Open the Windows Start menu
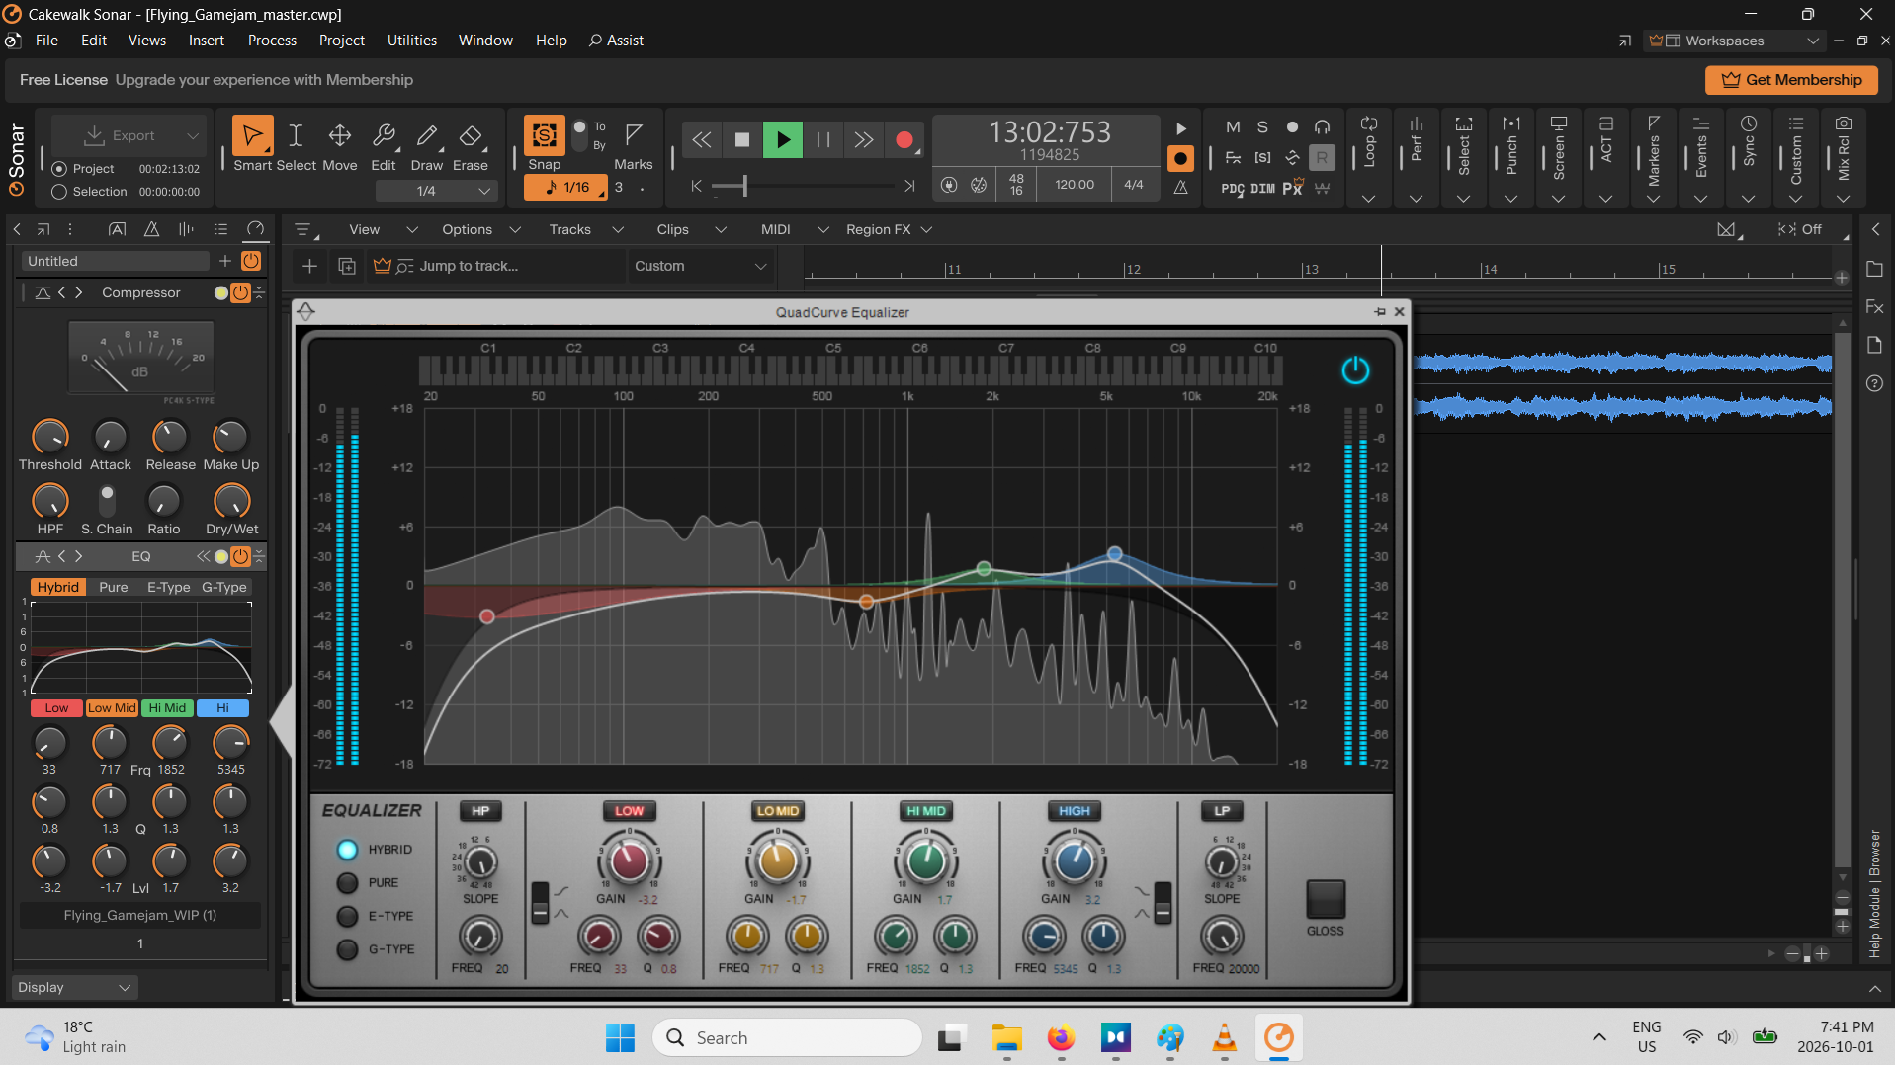Screen dimensions: 1895x1065 point(620,1037)
